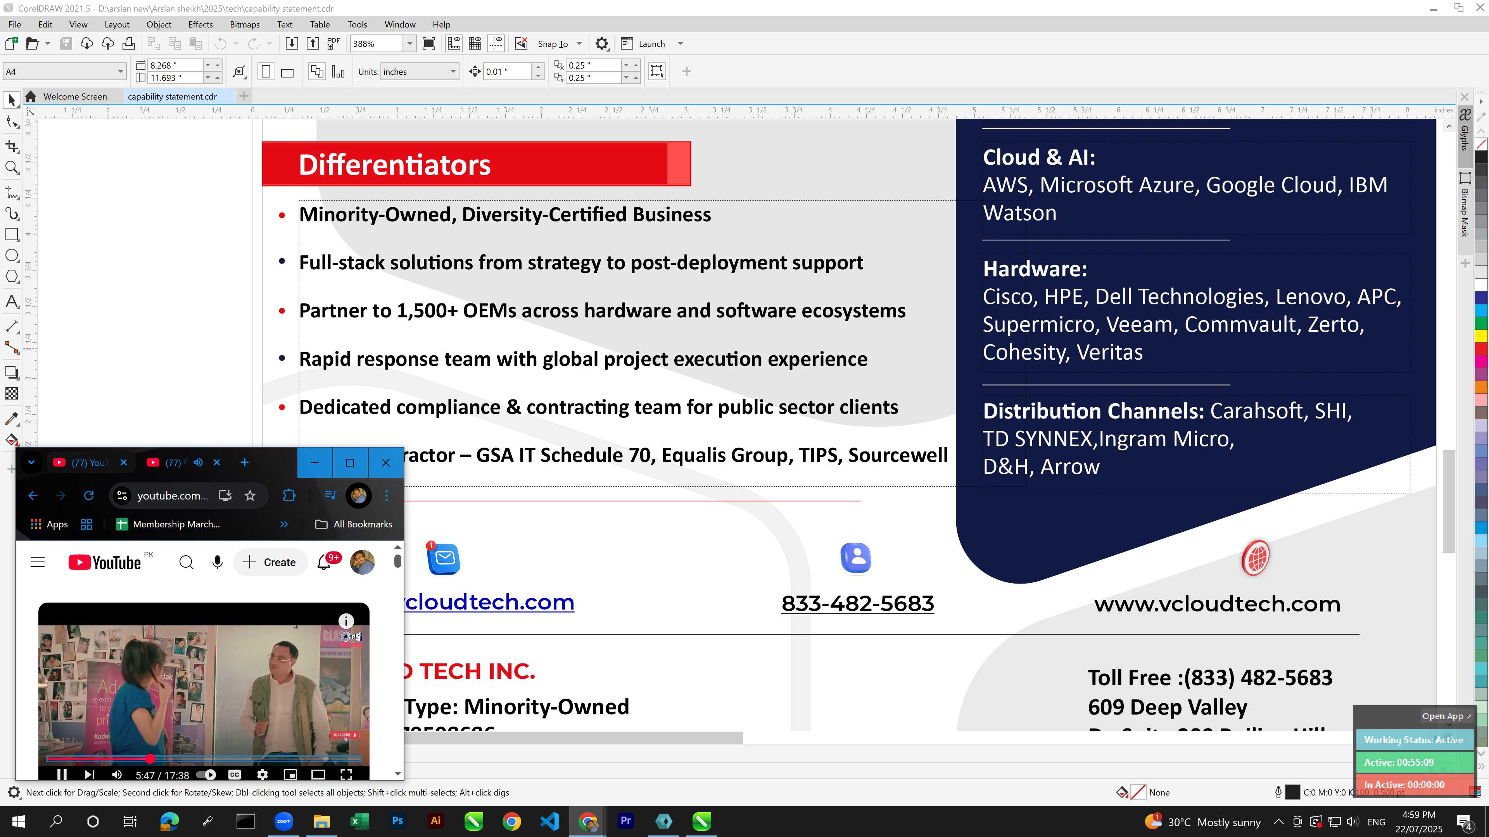Screen dimensions: 1489x837
Task: Toggle Show grid button
Action: (475, 43)
